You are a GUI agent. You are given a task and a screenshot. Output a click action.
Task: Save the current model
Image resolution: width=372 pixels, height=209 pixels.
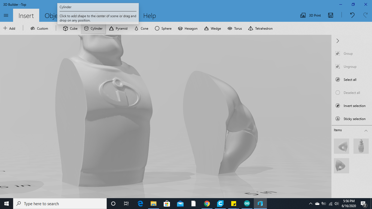[x=330, y=16]
